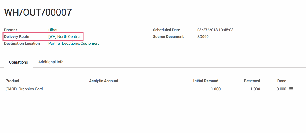306x133 pixels.
Task: Switch to the Additional Info tab
Action: click(51, 62)
